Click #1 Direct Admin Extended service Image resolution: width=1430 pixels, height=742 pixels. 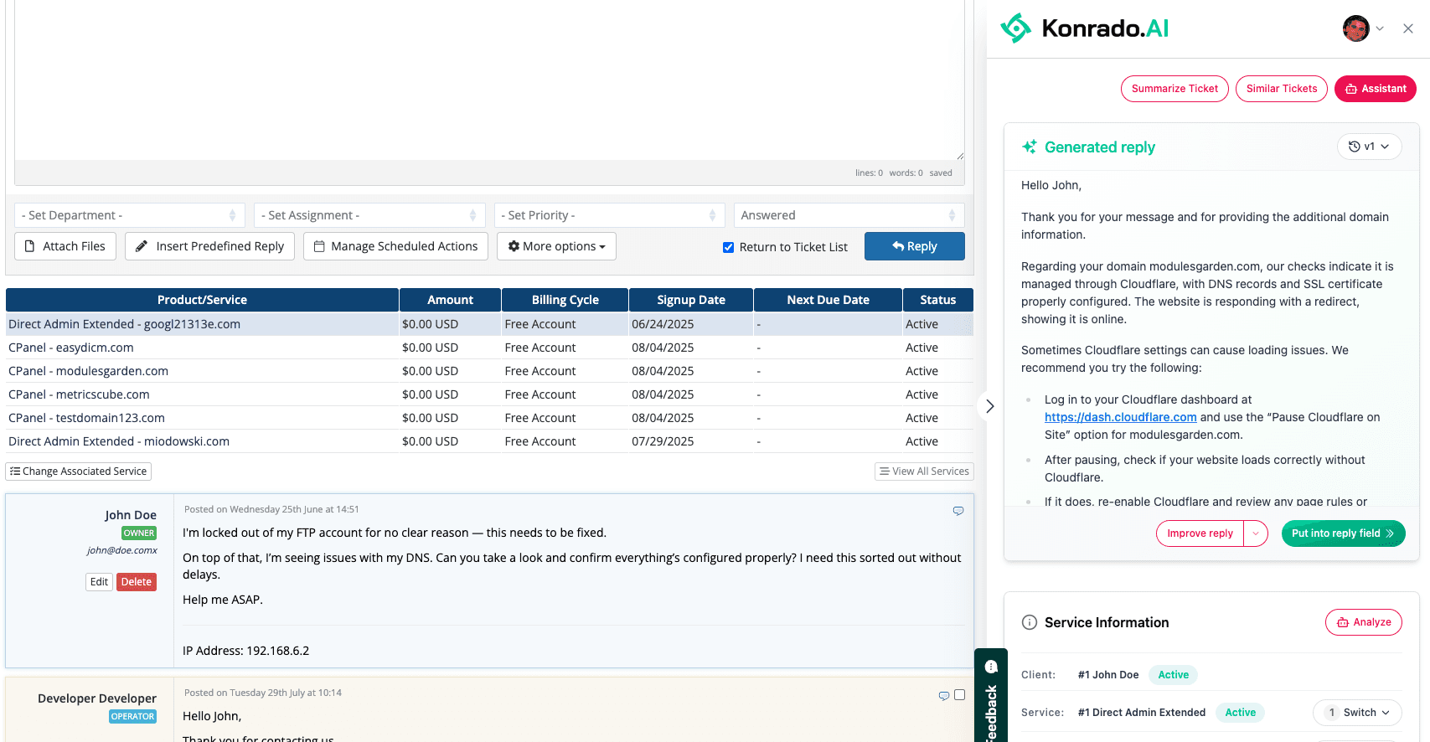pos(1142,713)
